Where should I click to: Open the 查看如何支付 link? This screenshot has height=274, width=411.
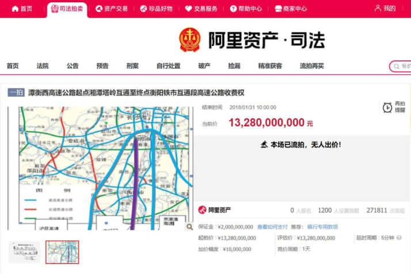[x=272, y=227]
